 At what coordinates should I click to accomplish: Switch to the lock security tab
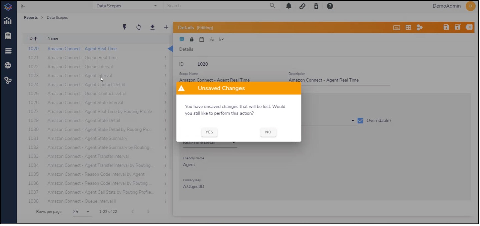pos(192,39)
